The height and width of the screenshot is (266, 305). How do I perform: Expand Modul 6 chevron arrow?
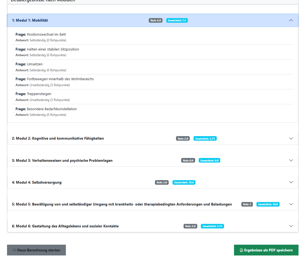(291, 226)
